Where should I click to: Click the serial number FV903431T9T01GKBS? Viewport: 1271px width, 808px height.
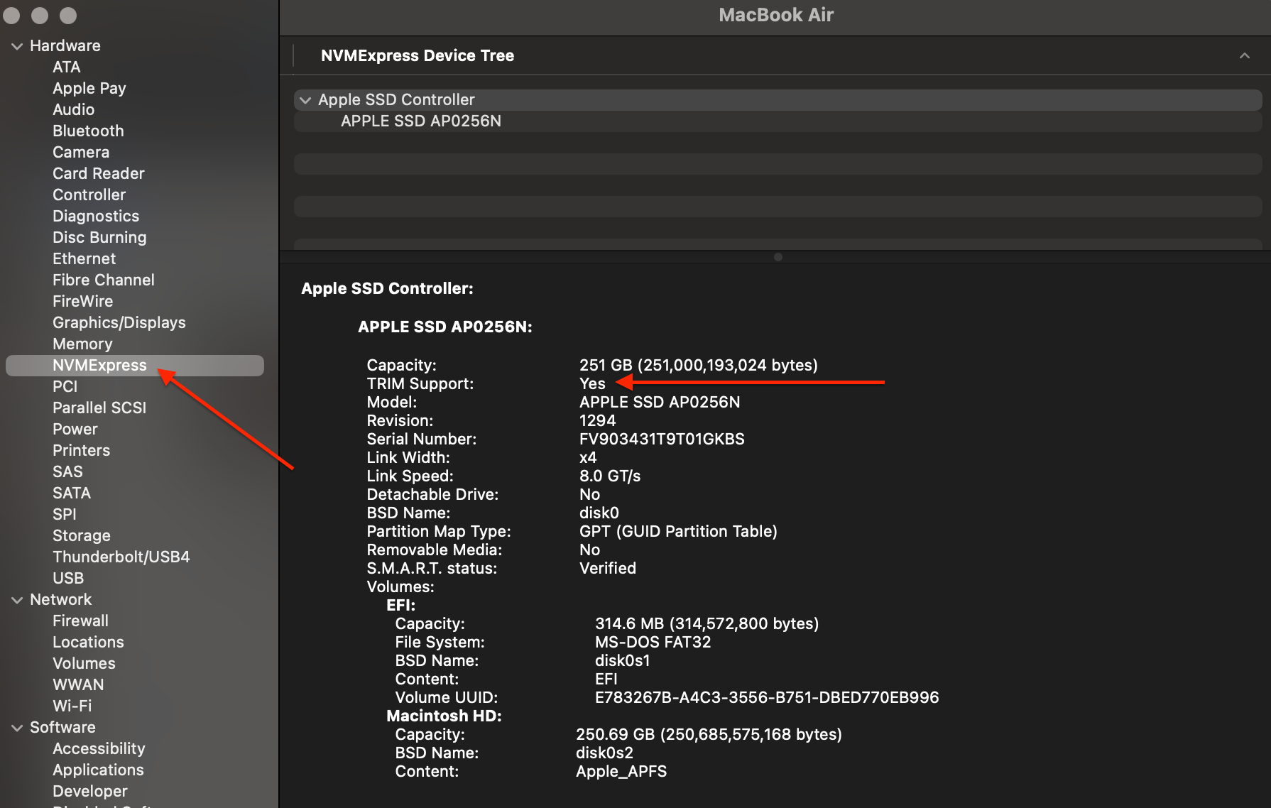662,439
